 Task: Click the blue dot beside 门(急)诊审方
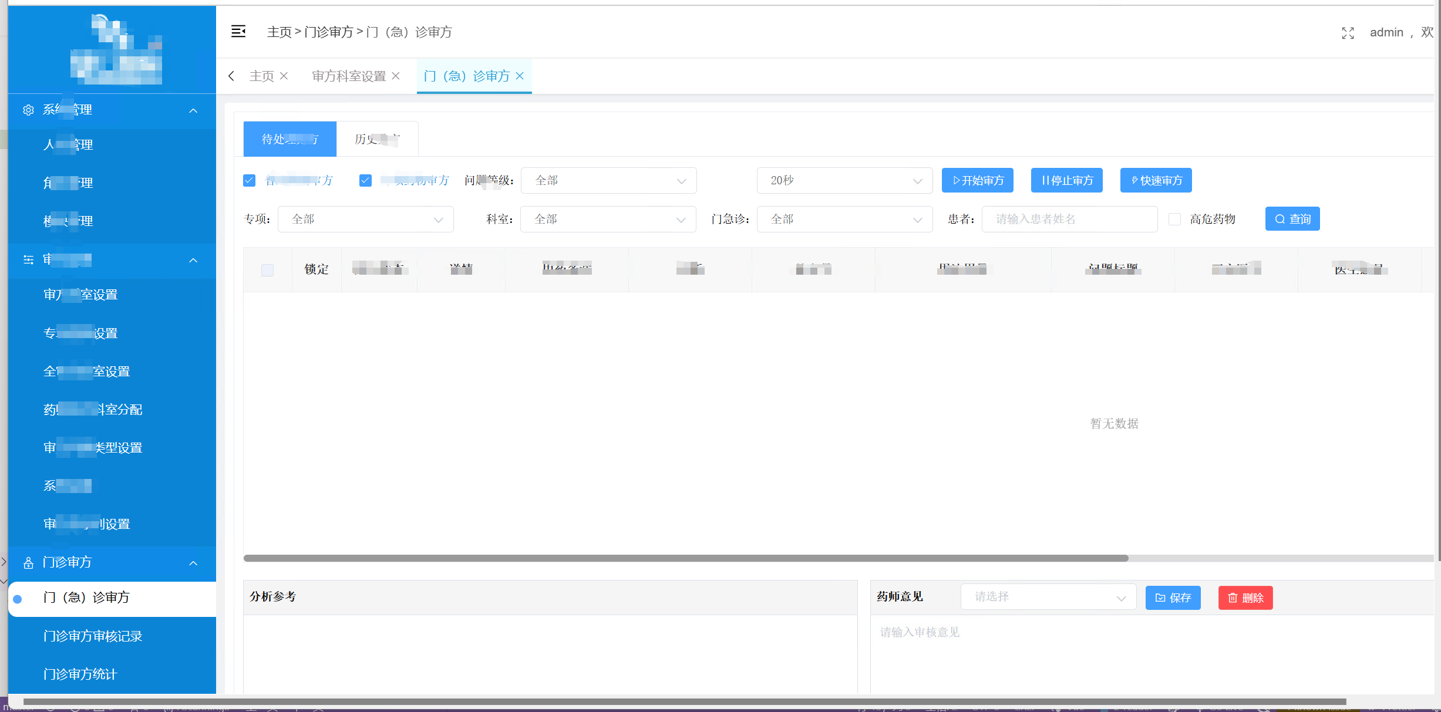[18, 599]
